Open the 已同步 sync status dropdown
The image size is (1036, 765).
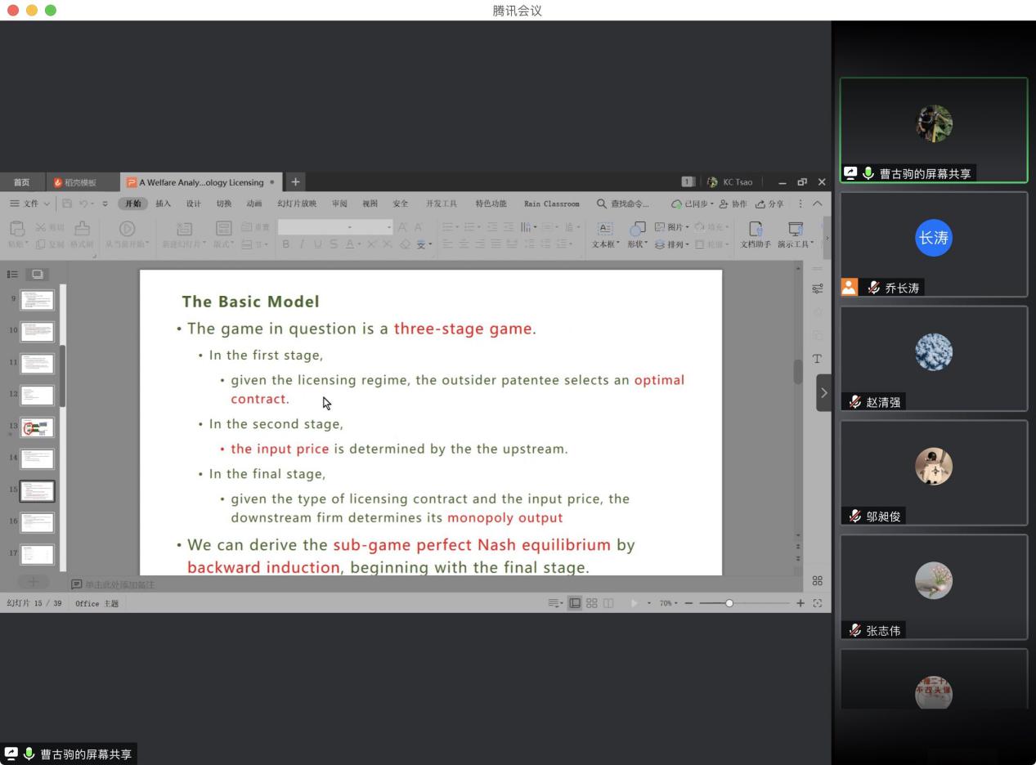coord(693,204)
